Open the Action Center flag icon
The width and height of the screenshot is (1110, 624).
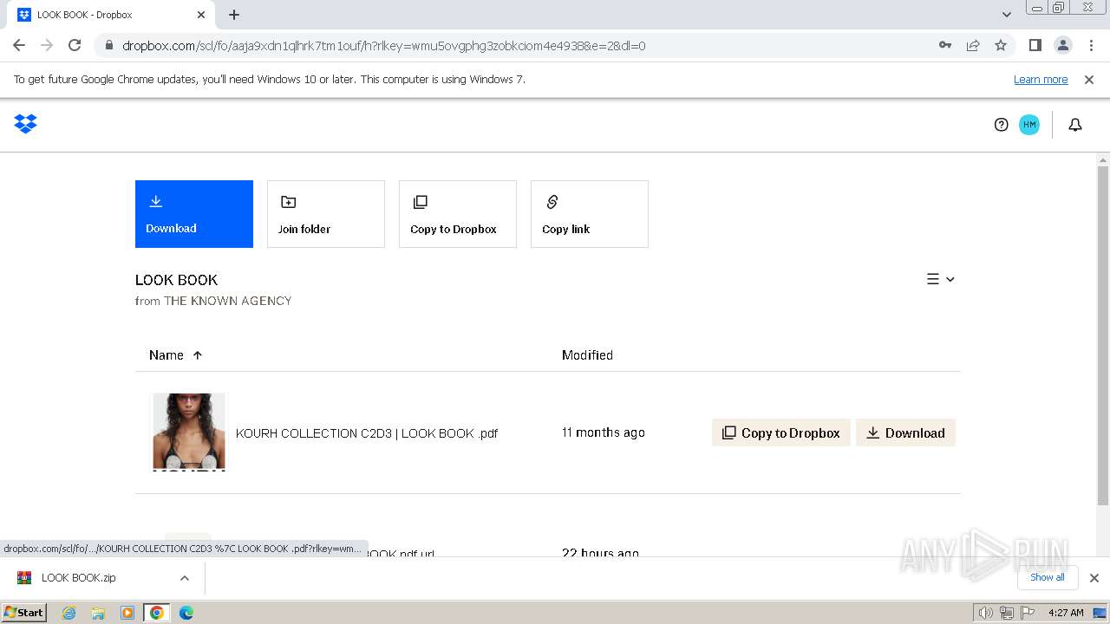pyautogui.click(x=1026, y=613)
